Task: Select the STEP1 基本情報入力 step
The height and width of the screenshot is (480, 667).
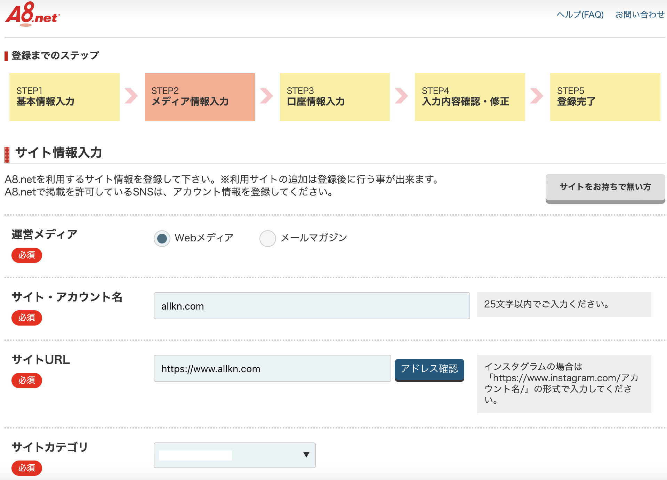Action: pos(64,97)
